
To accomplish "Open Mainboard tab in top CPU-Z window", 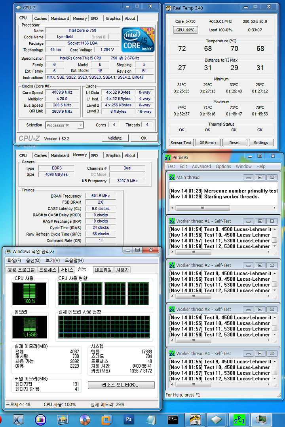I will (60, 19).
